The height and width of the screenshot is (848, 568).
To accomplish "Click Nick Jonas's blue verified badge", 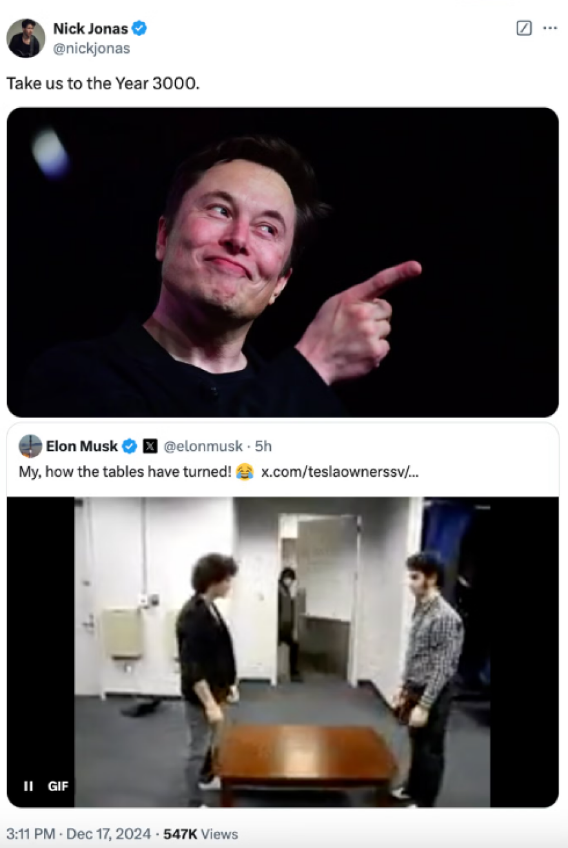I will pyautogui.click(x=139, y=28).
